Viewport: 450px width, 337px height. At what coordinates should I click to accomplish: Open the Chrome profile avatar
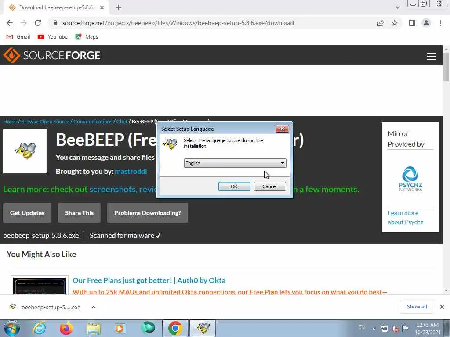(426, 23)
